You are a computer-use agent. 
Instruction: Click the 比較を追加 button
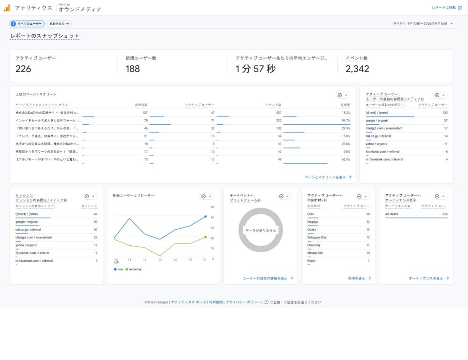(59, 24)
